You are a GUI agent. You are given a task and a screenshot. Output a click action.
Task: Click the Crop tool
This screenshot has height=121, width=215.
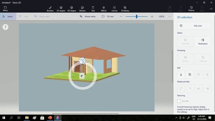tap(24, 16)
